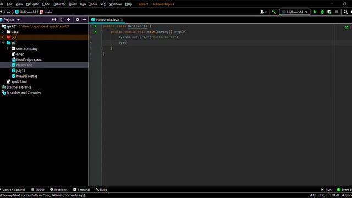352x198 pixels.
Task: Click Helloworld in the breadcrumb bar
Action: [25, 12]
